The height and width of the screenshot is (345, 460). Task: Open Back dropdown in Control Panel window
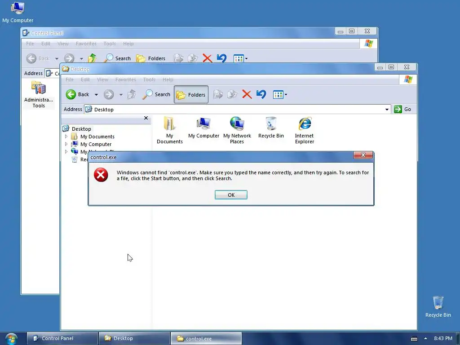click(57, 59)
